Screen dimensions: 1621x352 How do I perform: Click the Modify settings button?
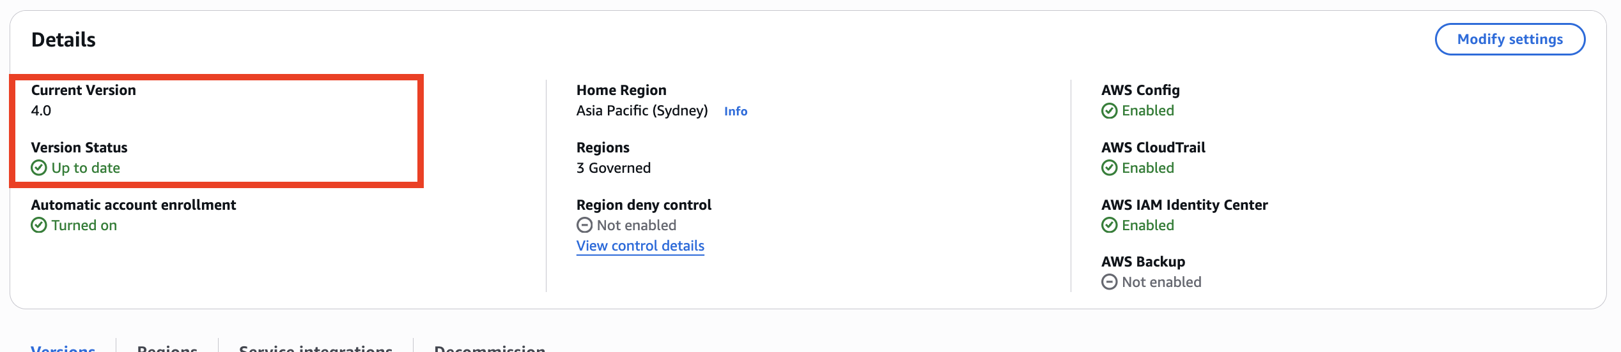coord(1509,40)
